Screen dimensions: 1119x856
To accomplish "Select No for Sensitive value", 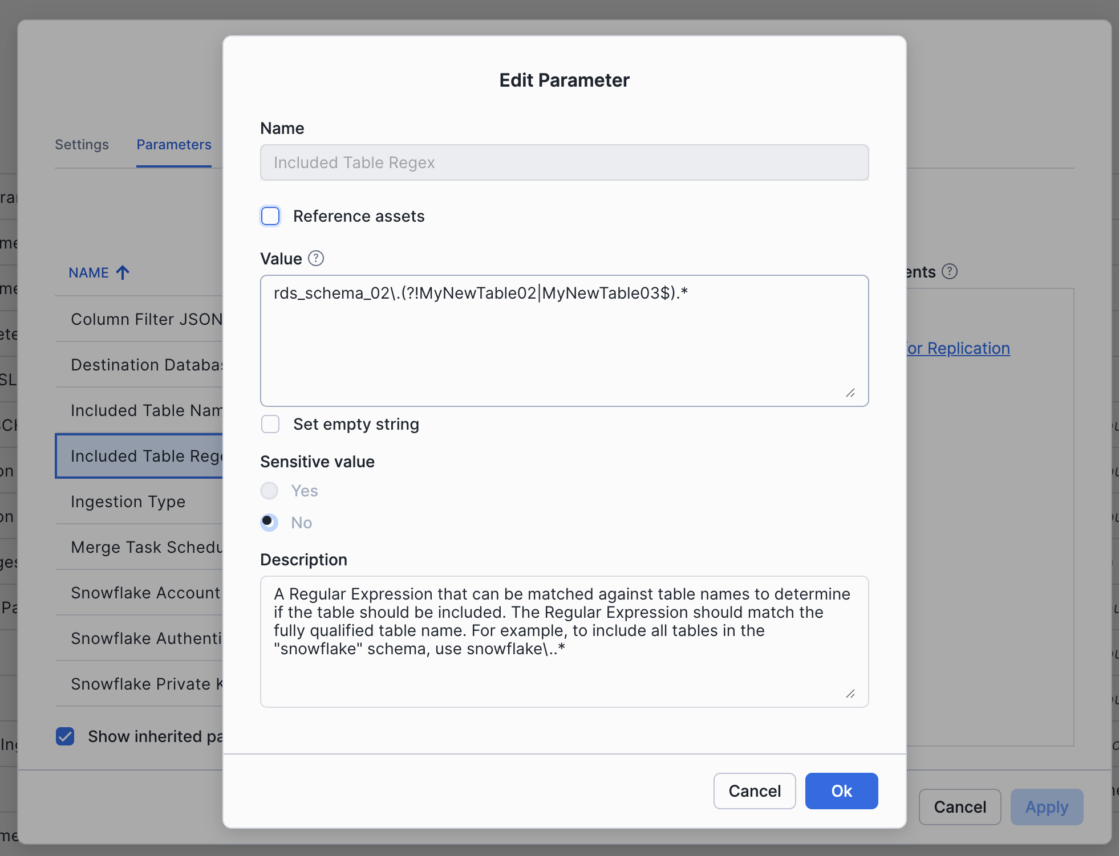I will [269, 523].
